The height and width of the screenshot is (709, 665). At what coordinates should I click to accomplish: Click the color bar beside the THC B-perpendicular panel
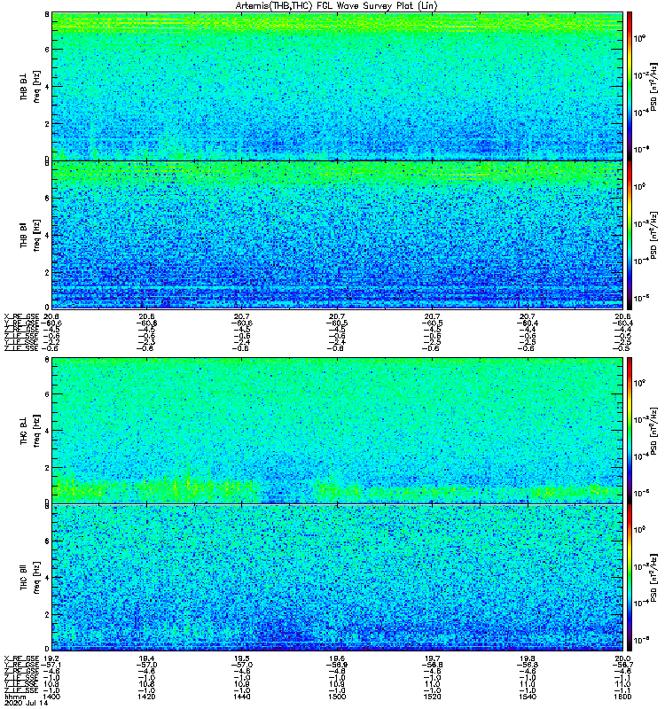pyautogui.click(x=629, y=431)
